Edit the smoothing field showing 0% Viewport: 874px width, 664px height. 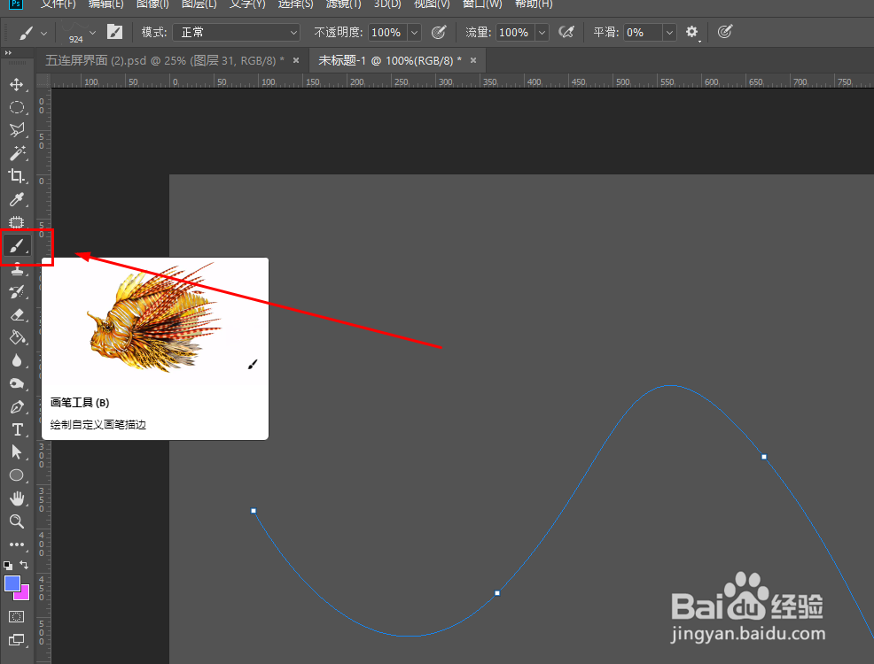tap(642, 32)
